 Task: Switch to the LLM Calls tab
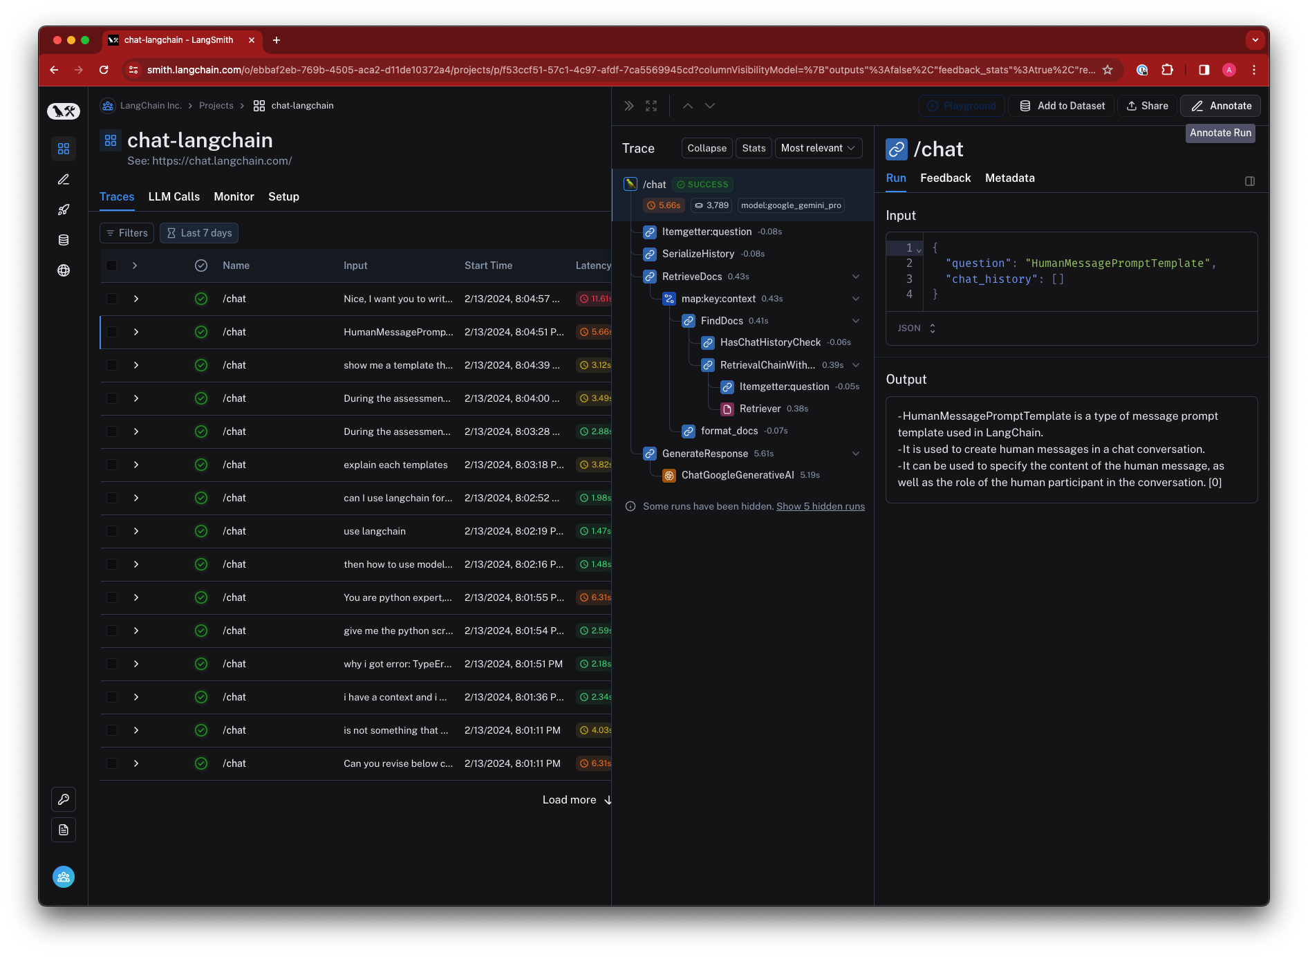[x=174, y=196]
